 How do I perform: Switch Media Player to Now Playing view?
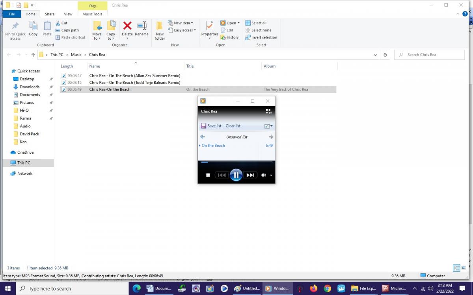(x=269, y=112)
